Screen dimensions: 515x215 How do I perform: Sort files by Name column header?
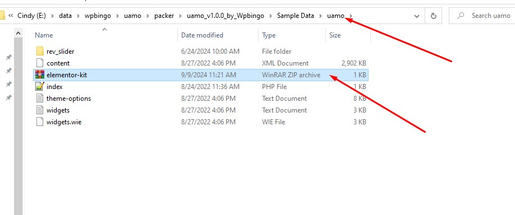coord(105,35)
